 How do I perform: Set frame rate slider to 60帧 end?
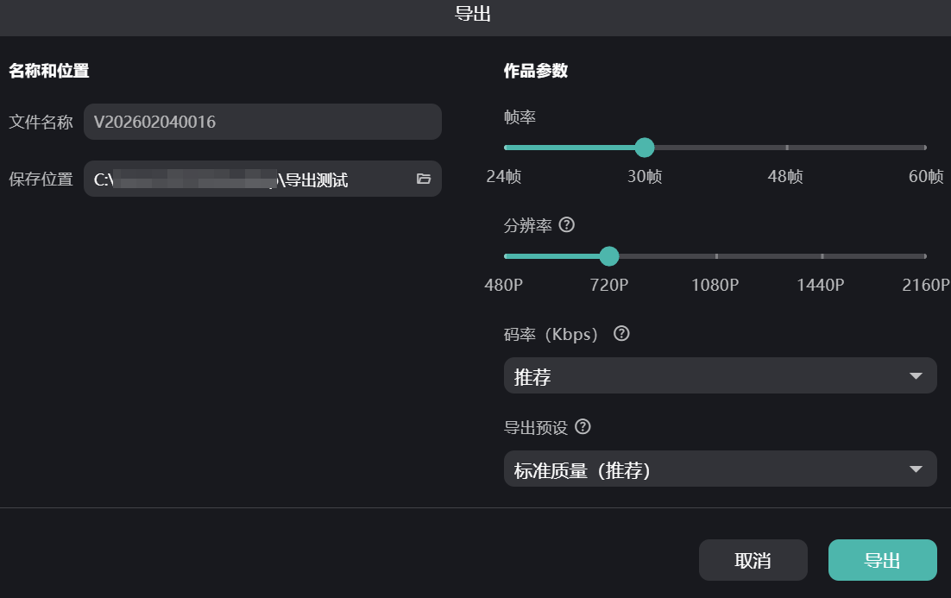point(924,148)
